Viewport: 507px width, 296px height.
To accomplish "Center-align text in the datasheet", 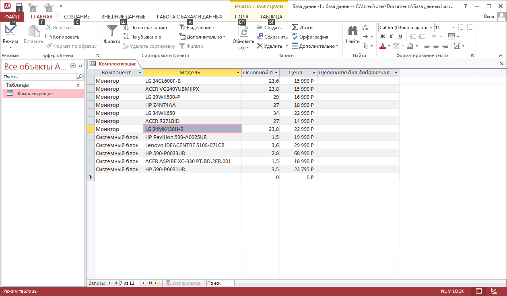I will (x=436, y=46).
